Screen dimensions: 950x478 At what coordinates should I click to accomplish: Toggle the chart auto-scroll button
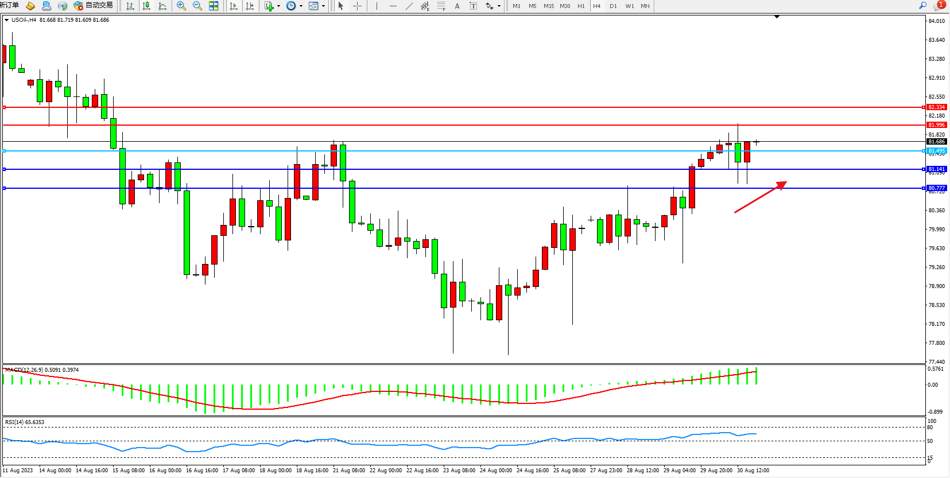(x=234, y=6)
